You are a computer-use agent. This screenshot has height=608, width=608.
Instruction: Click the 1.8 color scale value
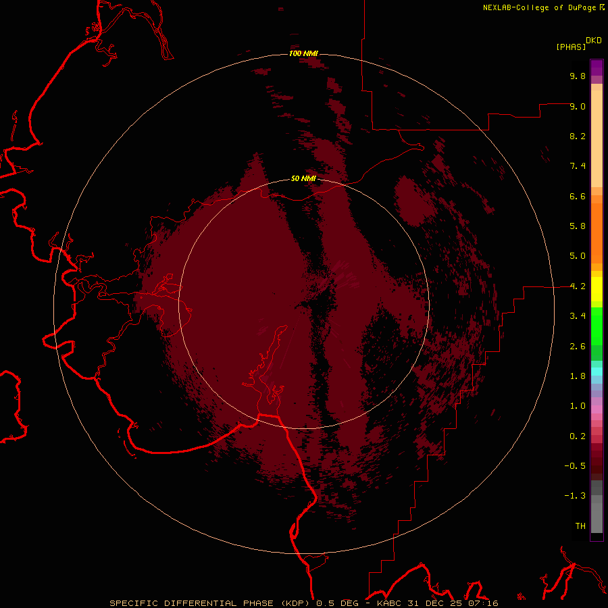(x=578, y=376)
